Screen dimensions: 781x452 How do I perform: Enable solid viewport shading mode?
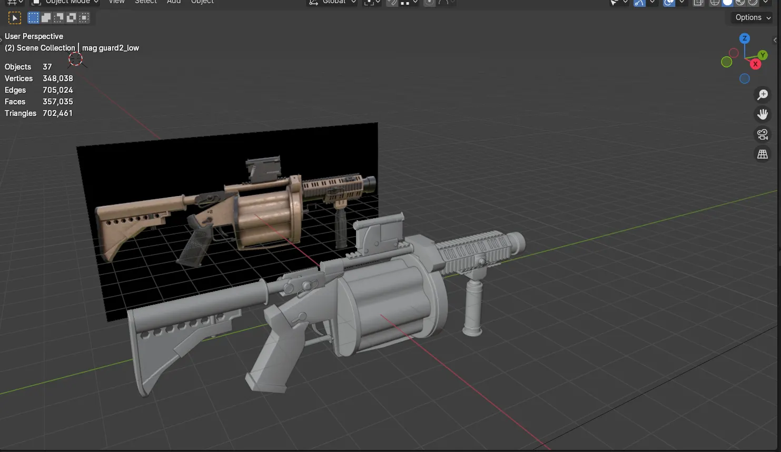(727, 3)
